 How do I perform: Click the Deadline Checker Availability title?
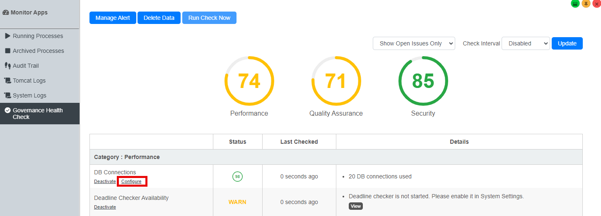tap(131, 198)
